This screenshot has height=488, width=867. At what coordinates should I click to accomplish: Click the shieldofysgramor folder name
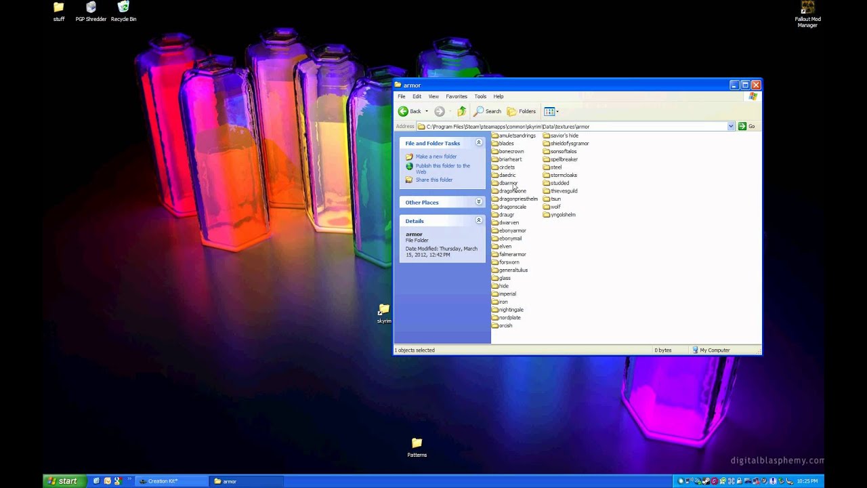click(570, 144)
